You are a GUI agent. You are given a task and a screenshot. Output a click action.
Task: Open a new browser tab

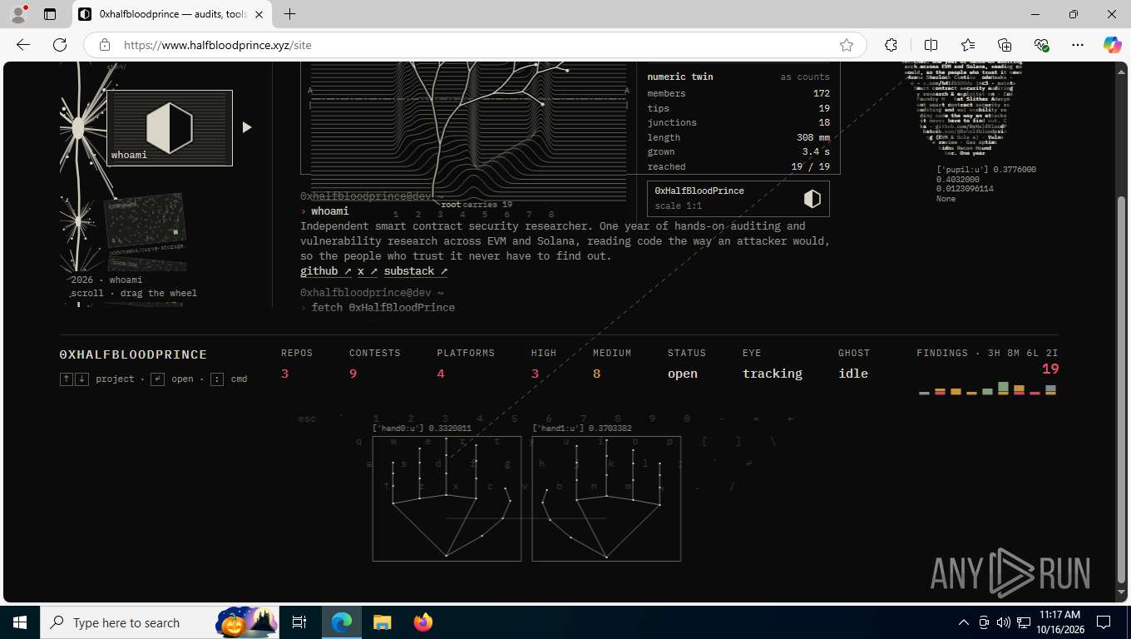pyautogui.click(x=289, y=14)
